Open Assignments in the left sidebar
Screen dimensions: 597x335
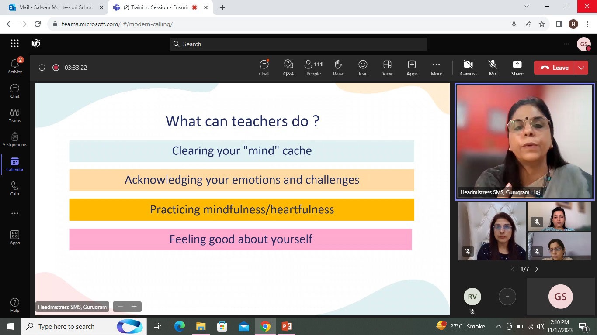point(15,140)
